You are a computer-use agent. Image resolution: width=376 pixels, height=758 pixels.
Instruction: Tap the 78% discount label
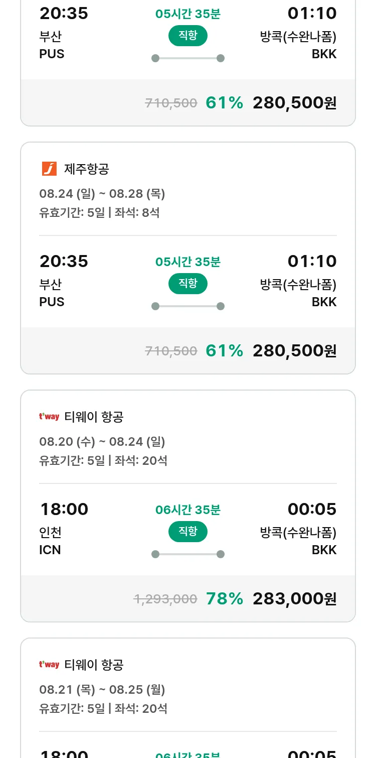(x=225, y=598)
